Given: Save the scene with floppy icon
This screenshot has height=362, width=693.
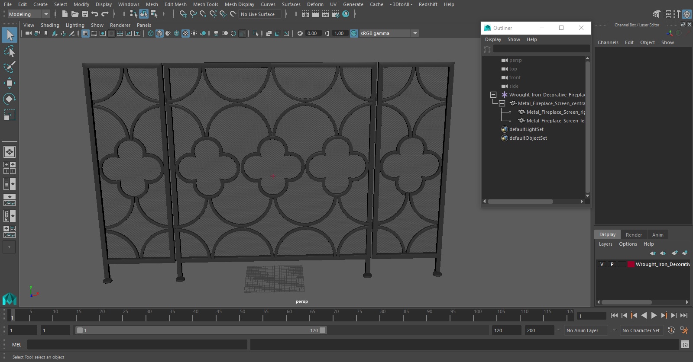Looking at the screenshot, I should click(85, 14).
